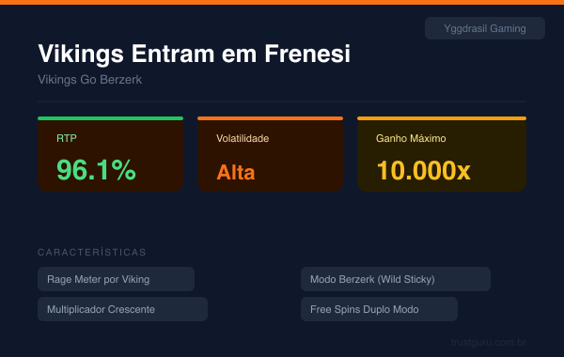Viewport: 564px width, 357px height.
Task: Open the Volatilidade stat card
Action: pos(270,154)
